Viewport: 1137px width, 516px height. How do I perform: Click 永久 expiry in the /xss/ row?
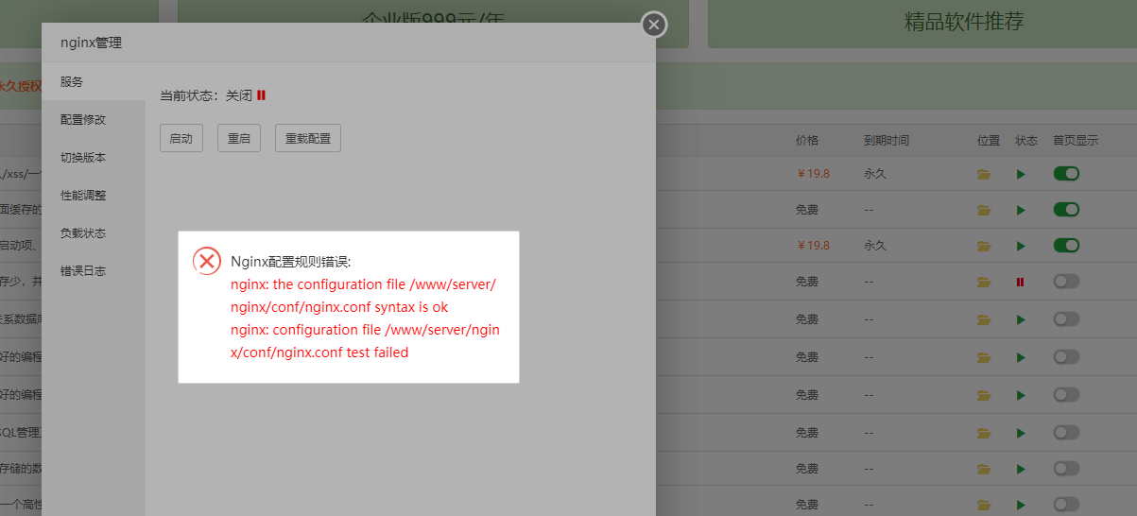pos(875,174)
